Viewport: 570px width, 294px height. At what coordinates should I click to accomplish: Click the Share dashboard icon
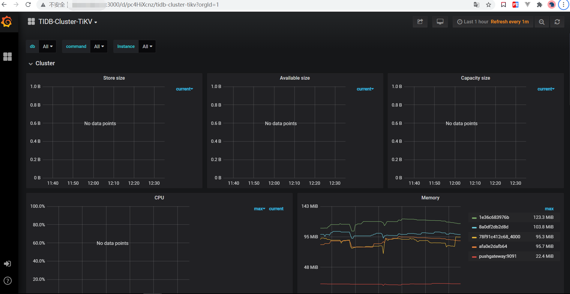(420, 22)
